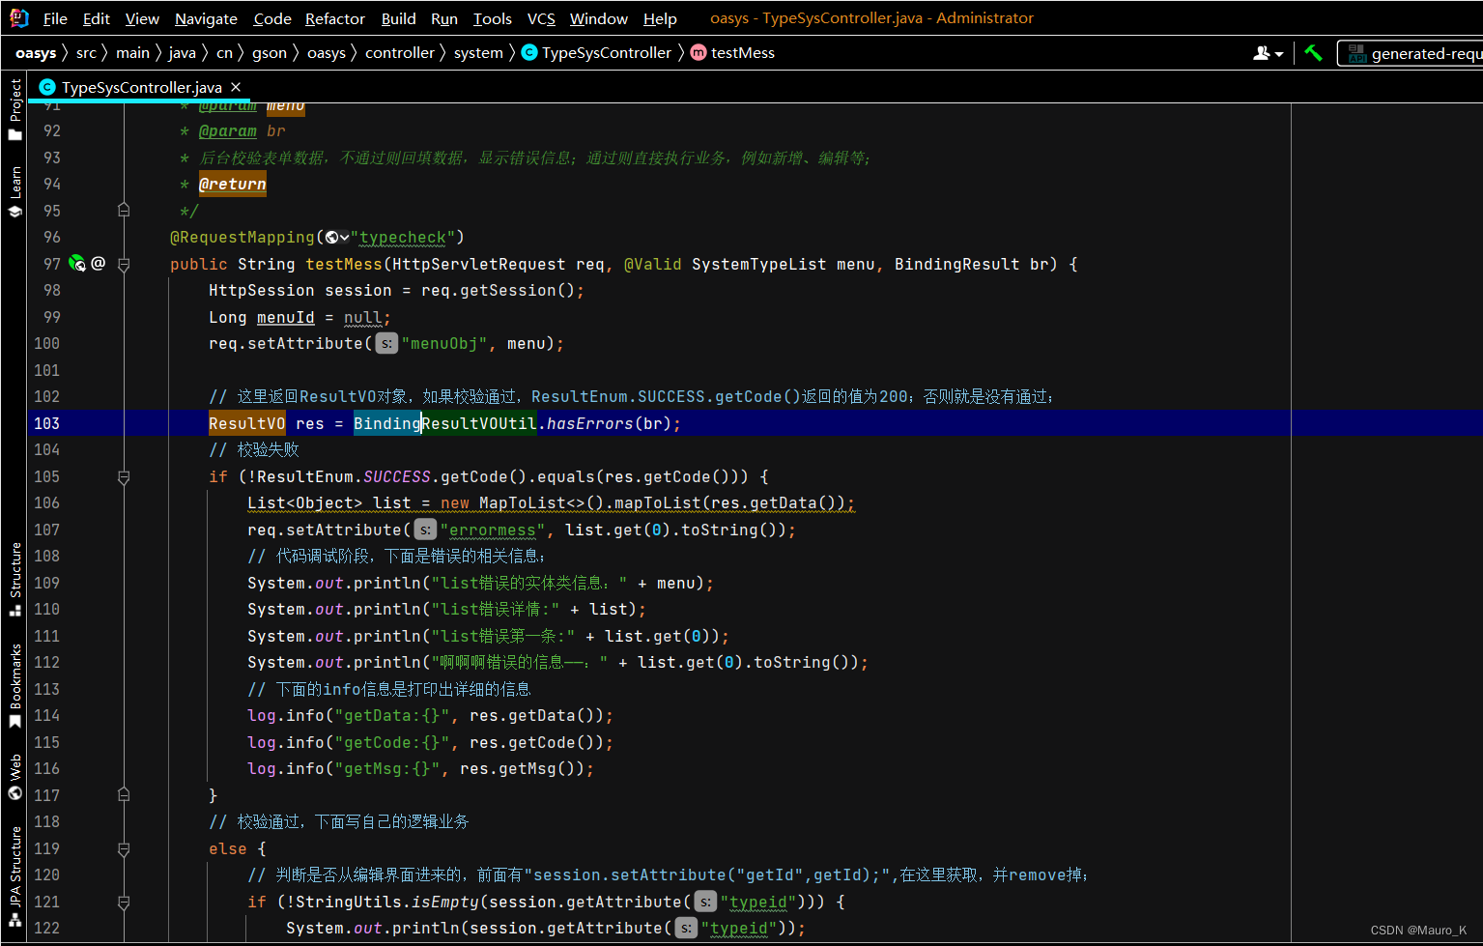The width and height of the screenshot is (1483, 946).
Task: Click the run gutter icon beside testMess method
Action: [76, 263]
